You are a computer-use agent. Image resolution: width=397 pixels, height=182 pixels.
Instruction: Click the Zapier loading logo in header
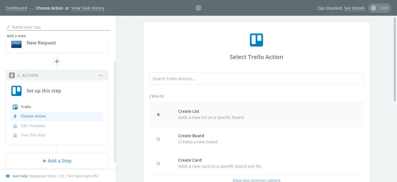tap(199, 8)
